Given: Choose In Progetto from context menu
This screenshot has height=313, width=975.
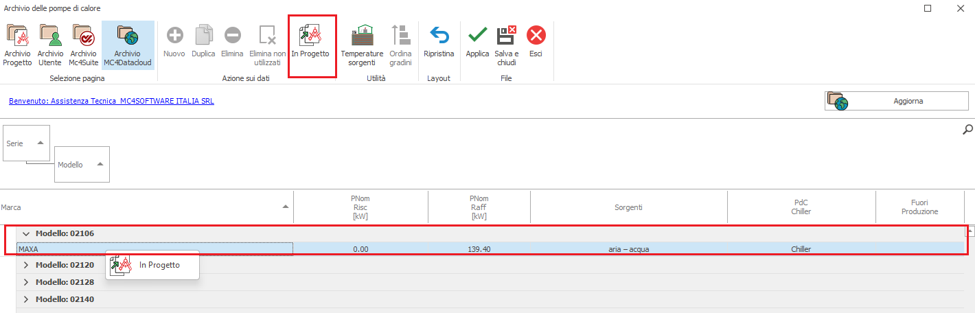Looking at the screenshot, I should tap(159, 265).
